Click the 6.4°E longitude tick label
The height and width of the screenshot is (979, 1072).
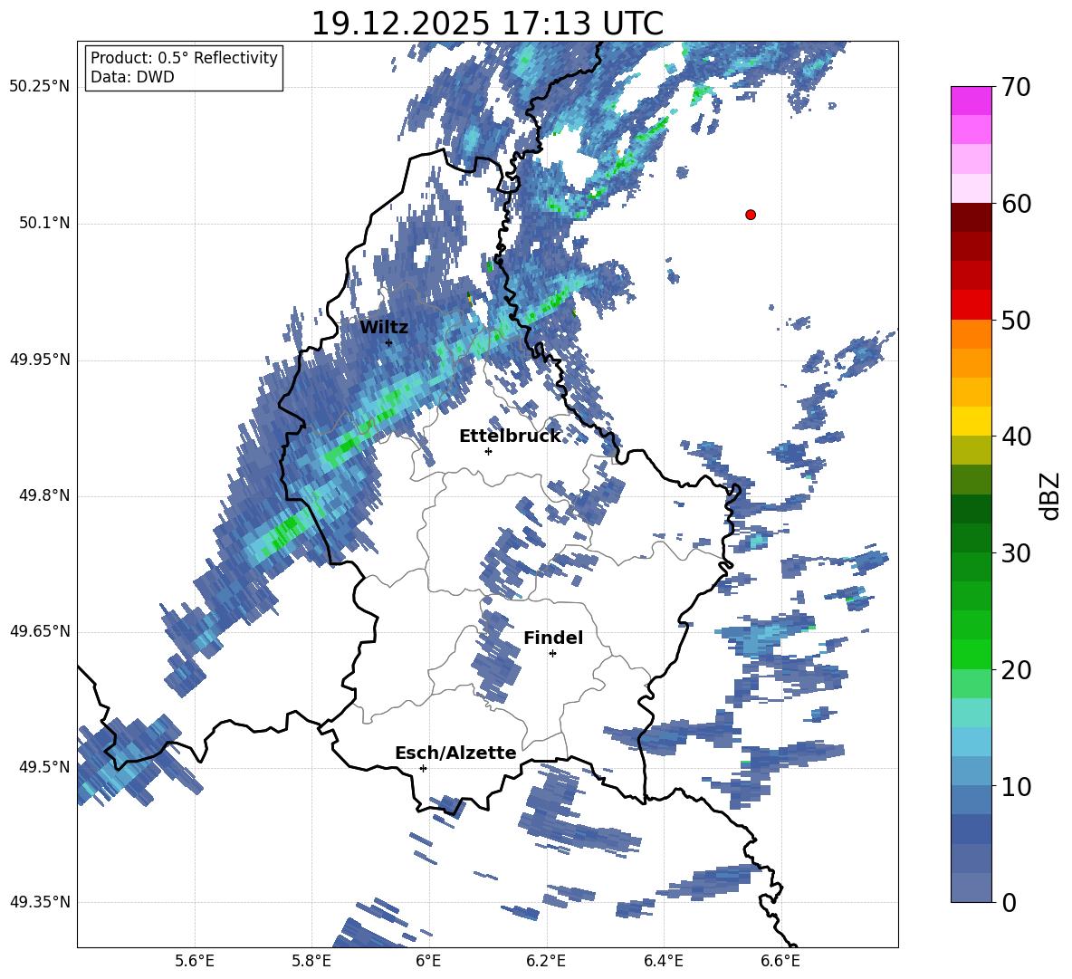663,961
